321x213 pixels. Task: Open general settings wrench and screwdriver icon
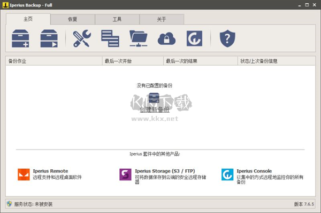point(82,38)
